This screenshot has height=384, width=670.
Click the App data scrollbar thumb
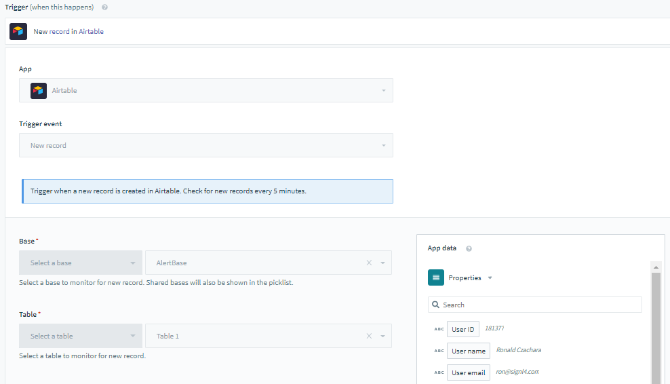click(x=656, y=328)
